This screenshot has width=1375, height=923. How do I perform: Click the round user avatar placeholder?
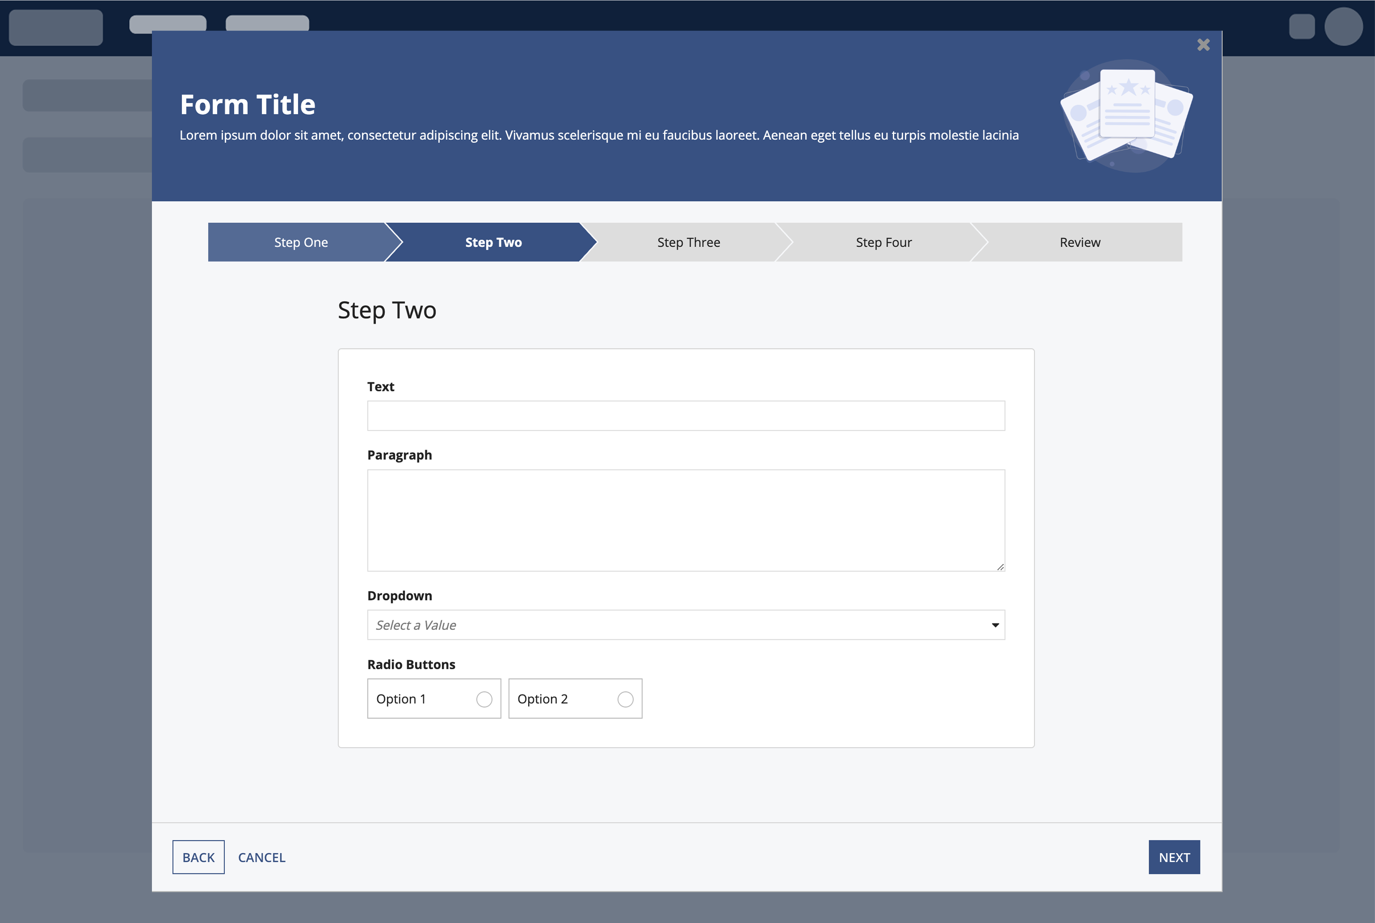1343,26
